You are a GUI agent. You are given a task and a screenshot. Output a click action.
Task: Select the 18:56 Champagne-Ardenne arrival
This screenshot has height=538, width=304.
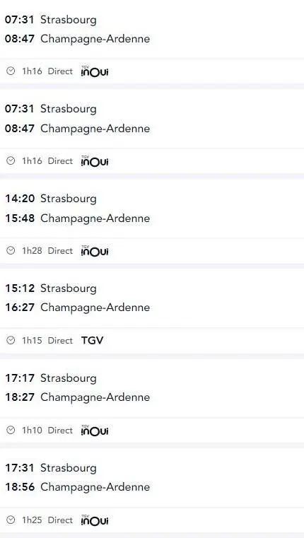point(77,487)
